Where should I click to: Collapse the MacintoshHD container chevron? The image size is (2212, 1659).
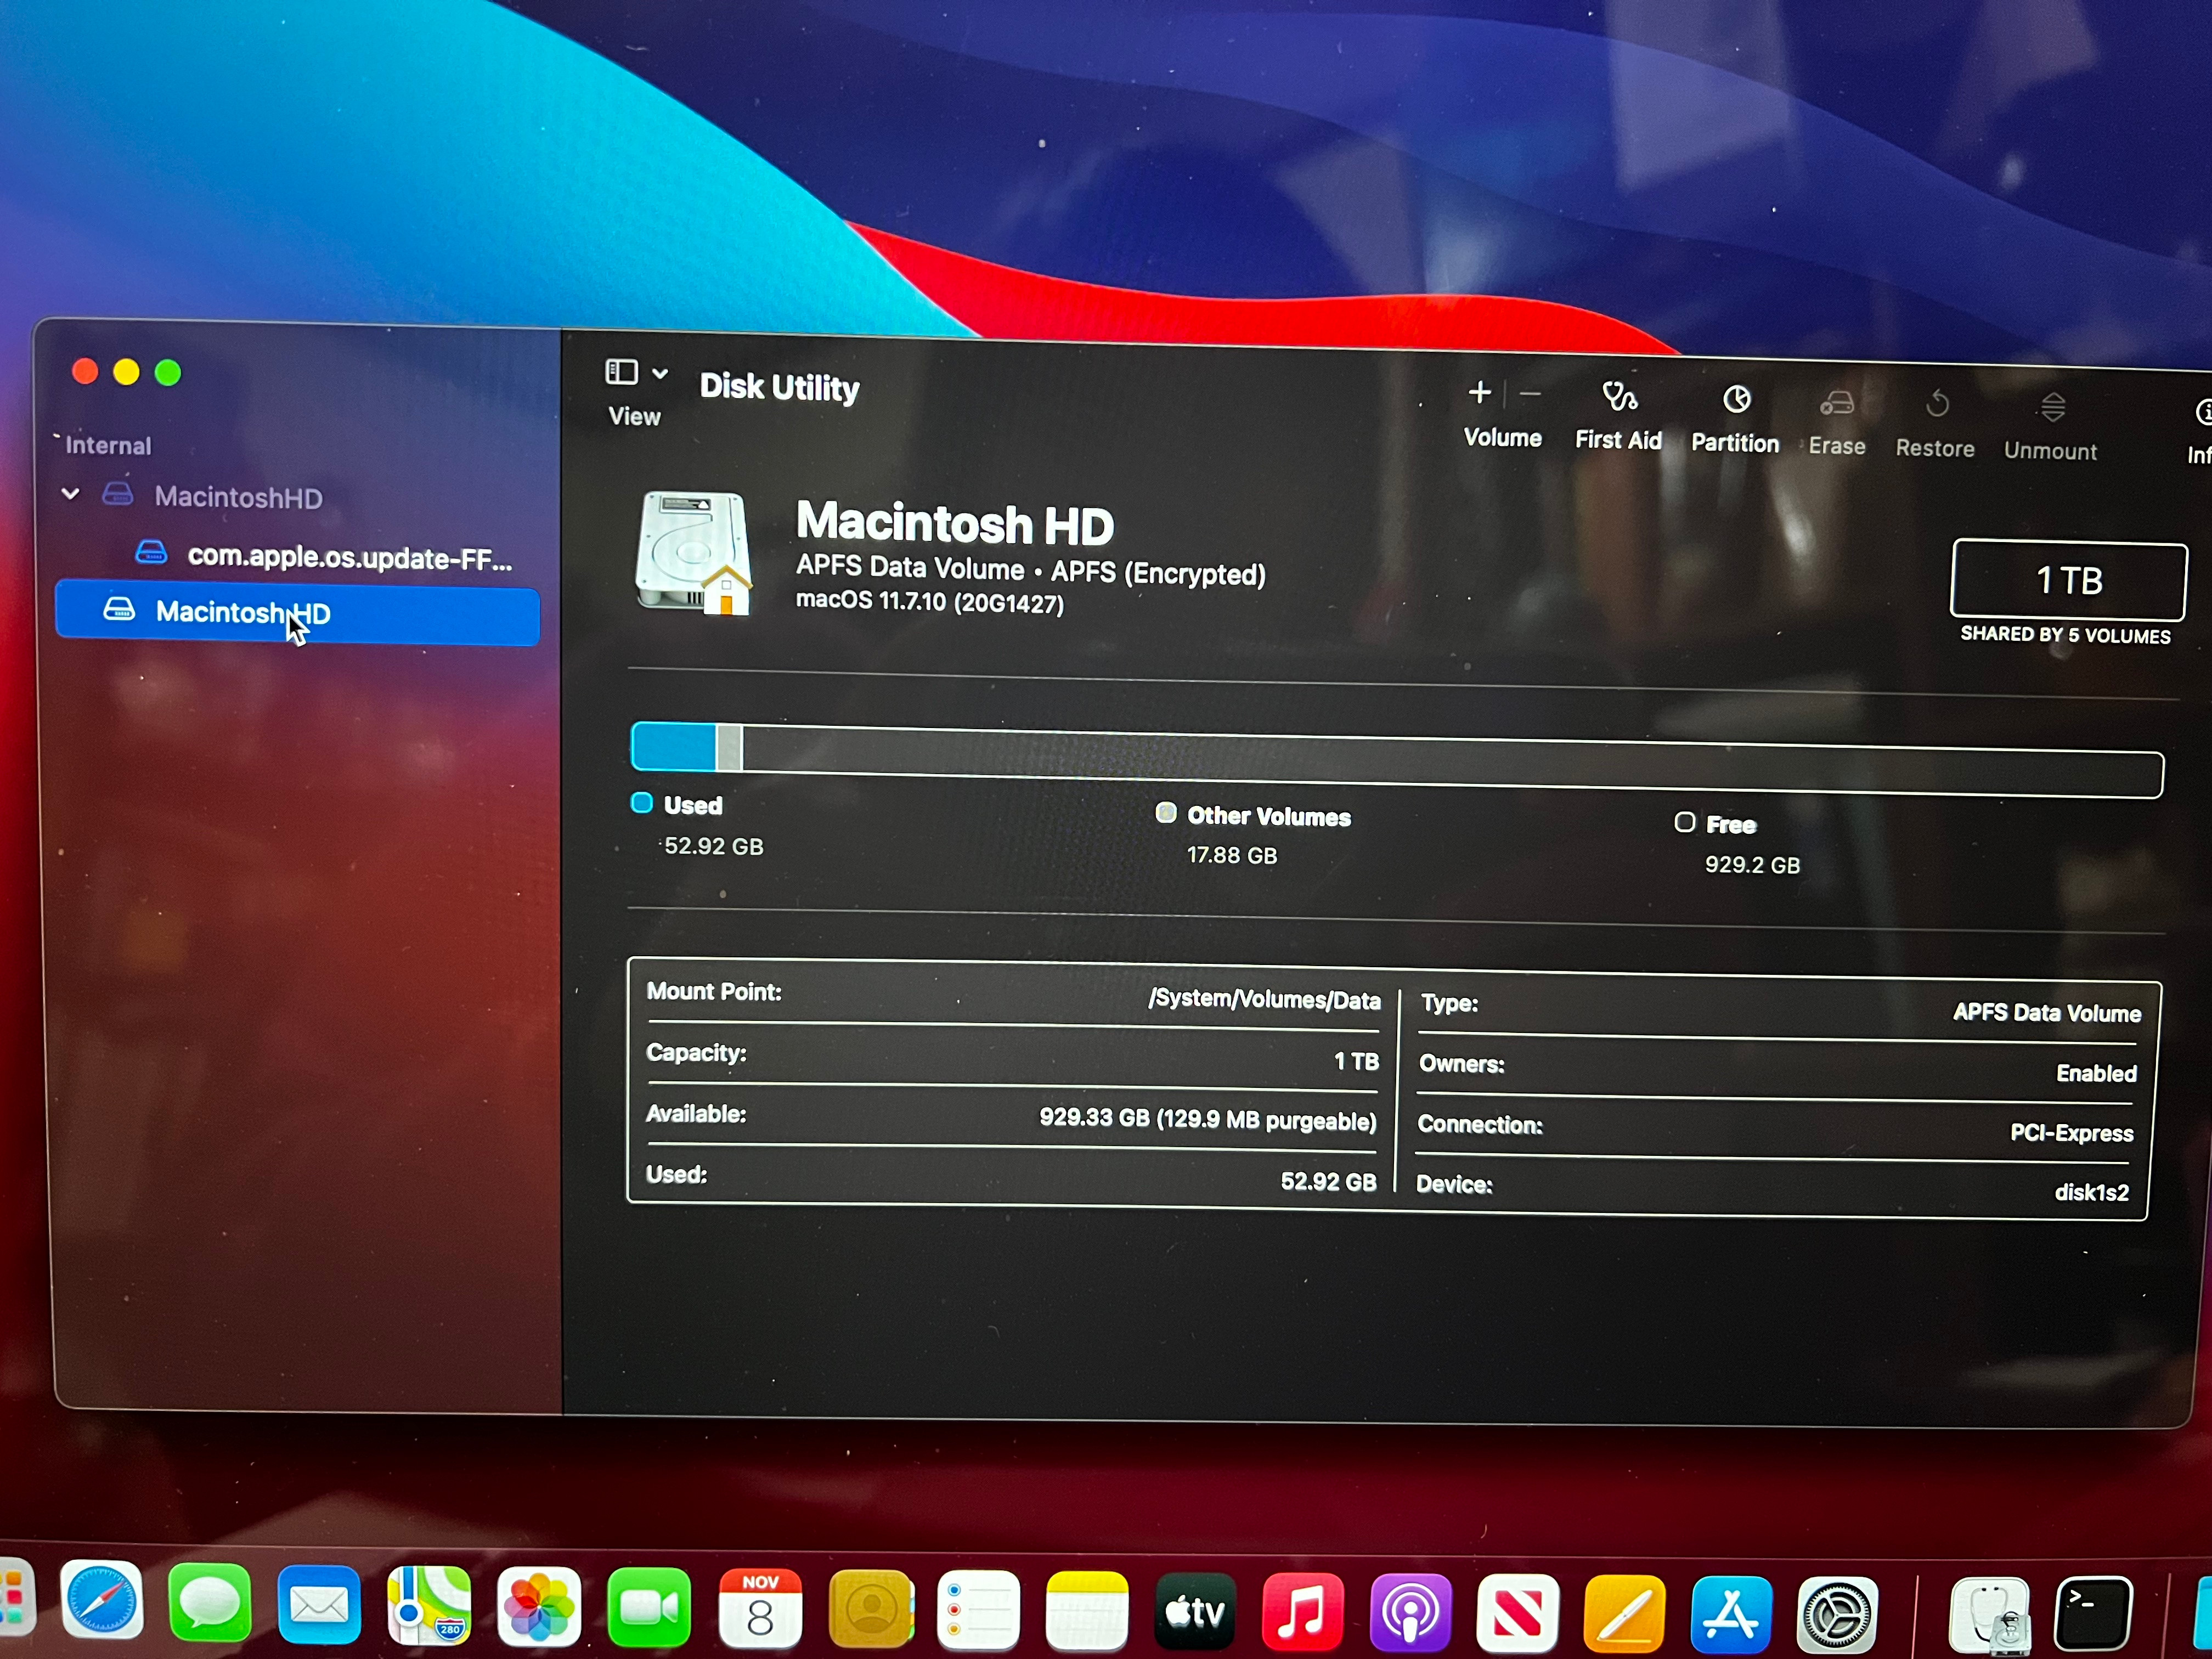click(x=71, y=493)
